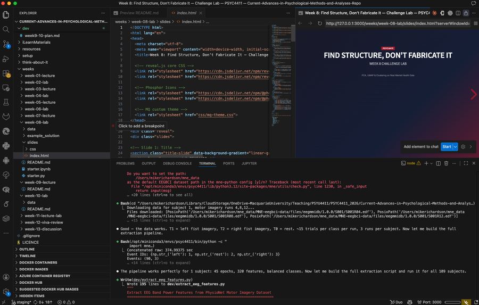Click the sync changes indicator in status bar
Viewport: 479px width, 305px height.
43,302
